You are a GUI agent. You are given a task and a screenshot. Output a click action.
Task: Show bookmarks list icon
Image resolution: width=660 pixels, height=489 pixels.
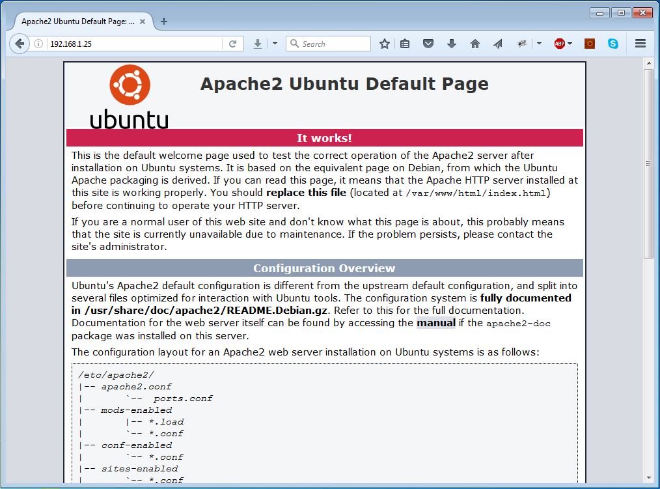tap(405, 44)
